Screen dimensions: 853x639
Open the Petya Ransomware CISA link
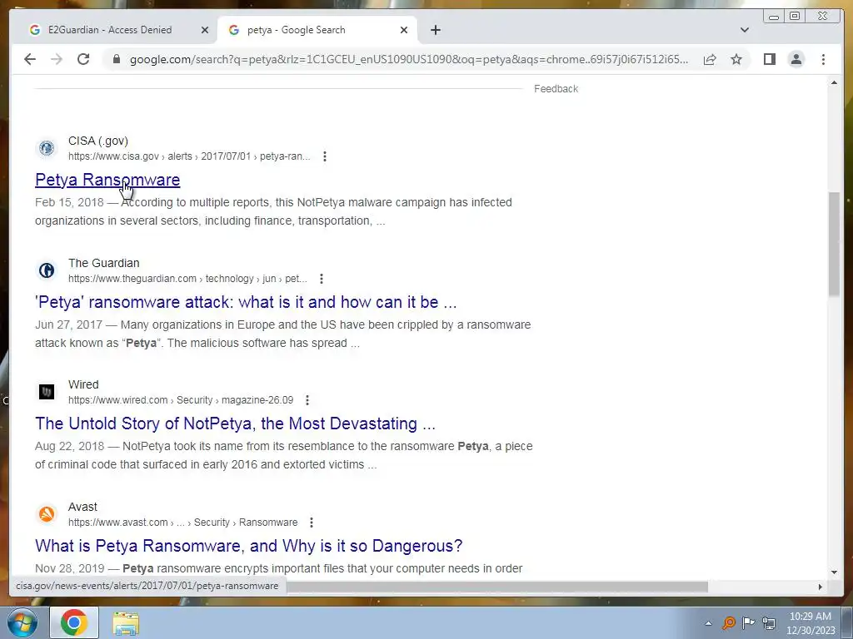click(x=107, y=180)
